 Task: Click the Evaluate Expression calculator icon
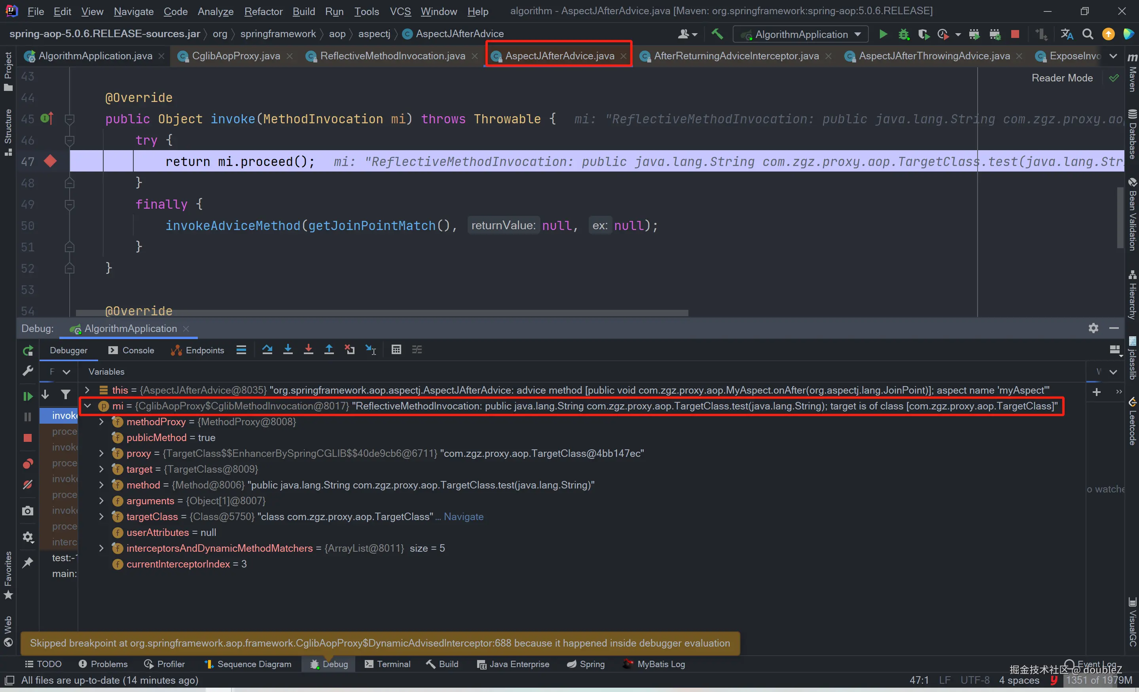(x=396, y=349)
